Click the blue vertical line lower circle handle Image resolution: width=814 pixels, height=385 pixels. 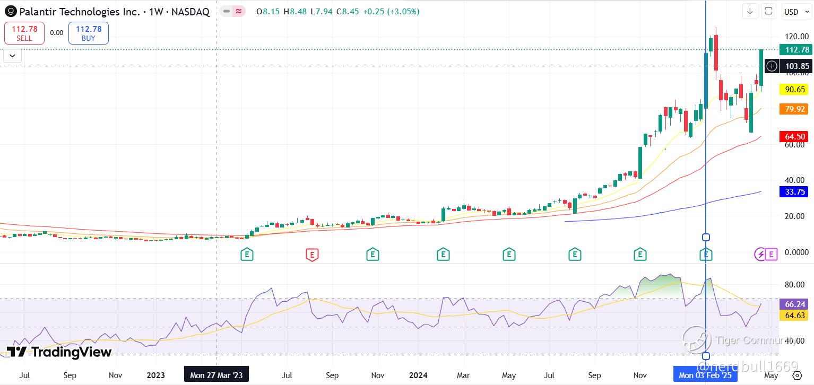click(x=706, y=356)
